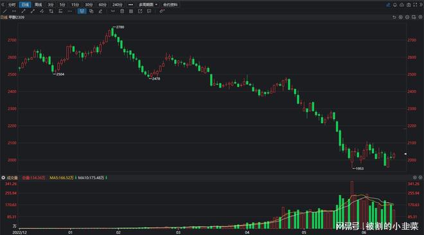This screenshot has height=235, width=424.
Task: Expand the 多周期图 dropdown
Action: point(148,5)
